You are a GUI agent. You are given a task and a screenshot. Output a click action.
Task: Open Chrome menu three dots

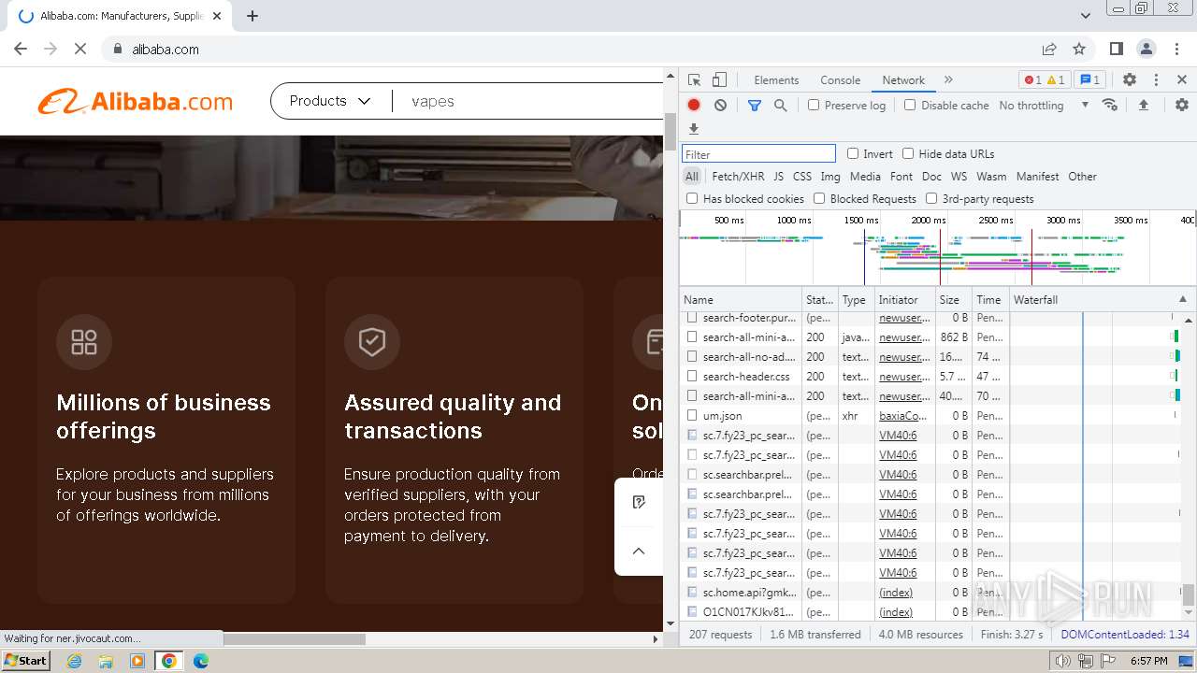click(x=1176, y=49)
